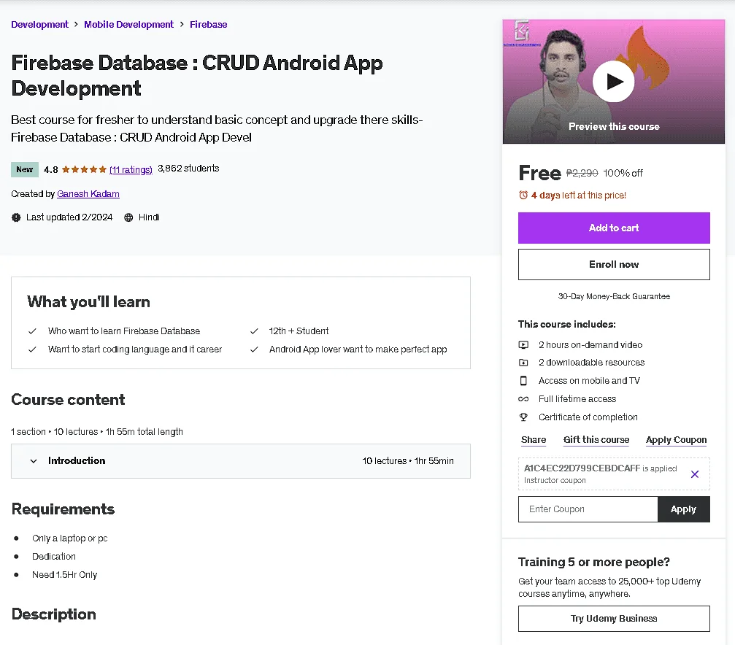Collapse the Introduction section chevron
The width and height of the screenshot is (735, 645).
(34, 461)
